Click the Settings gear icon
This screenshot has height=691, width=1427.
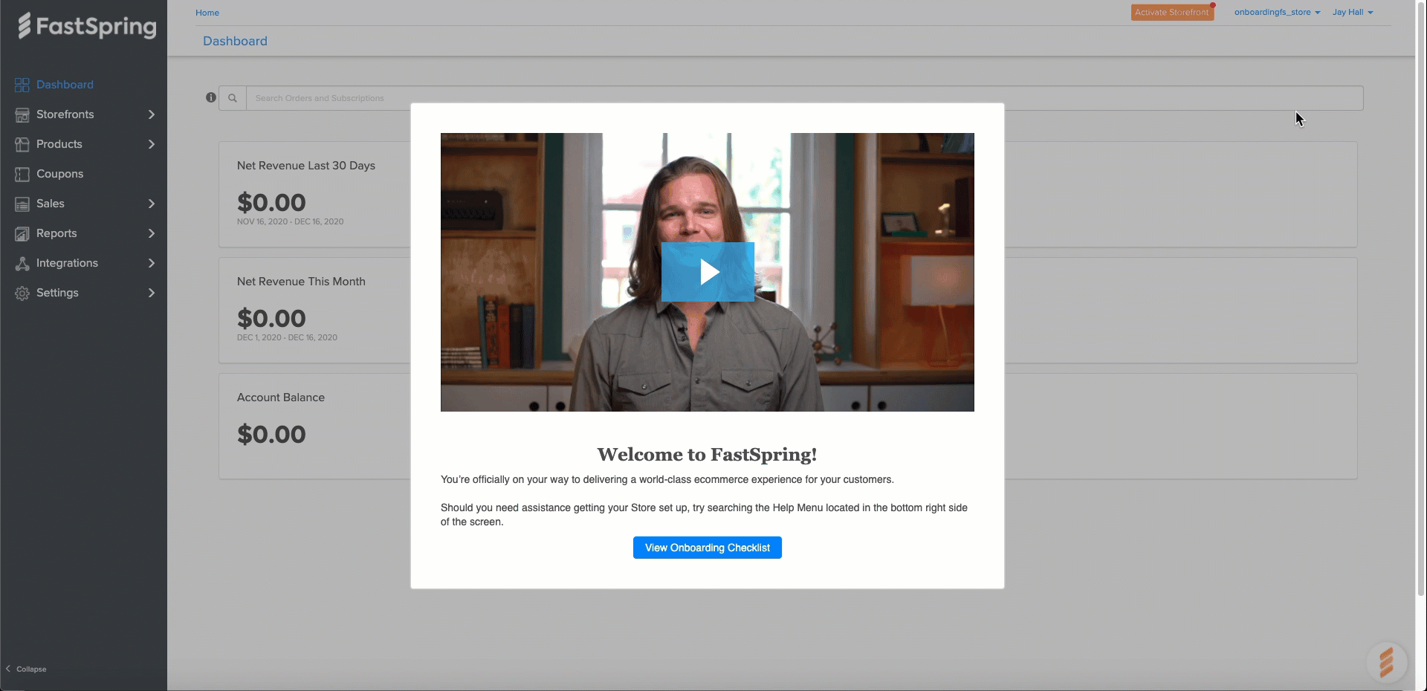click(x=22, y=293)
